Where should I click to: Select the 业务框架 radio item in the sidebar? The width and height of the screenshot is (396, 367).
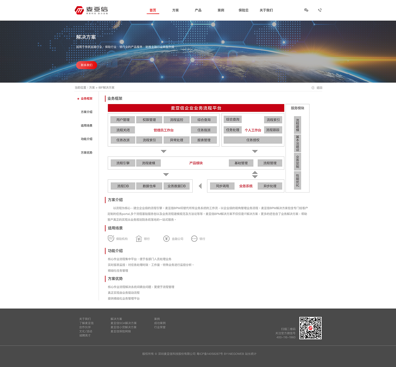[x=86, y=98]
